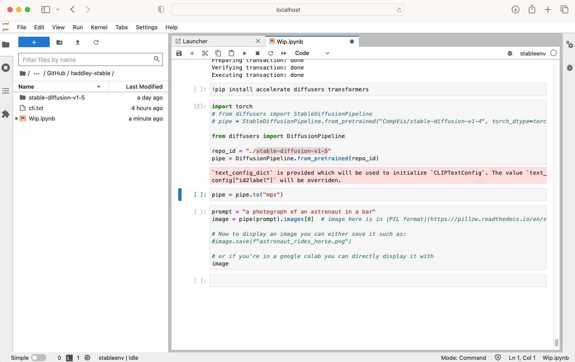
Task: Open the cell type Code dropdown
Action: pos(312,53)
